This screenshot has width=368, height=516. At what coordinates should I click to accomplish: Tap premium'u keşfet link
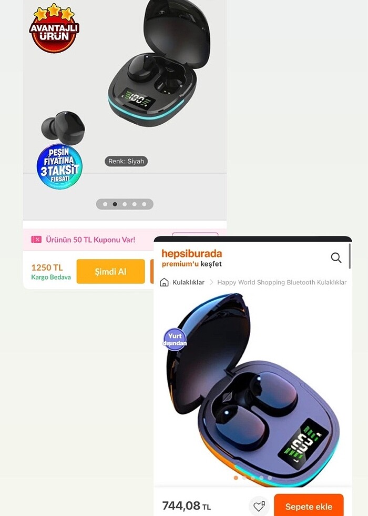(191, 264)
